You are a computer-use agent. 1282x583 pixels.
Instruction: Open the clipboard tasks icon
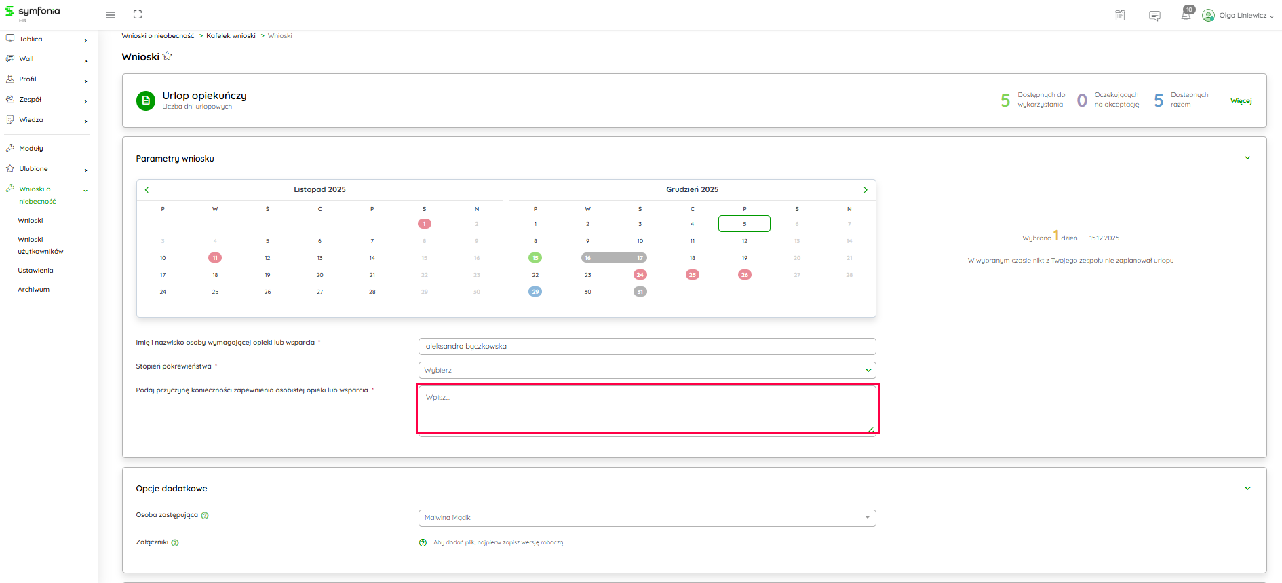pyautogui.click(x=1120, y=16)
